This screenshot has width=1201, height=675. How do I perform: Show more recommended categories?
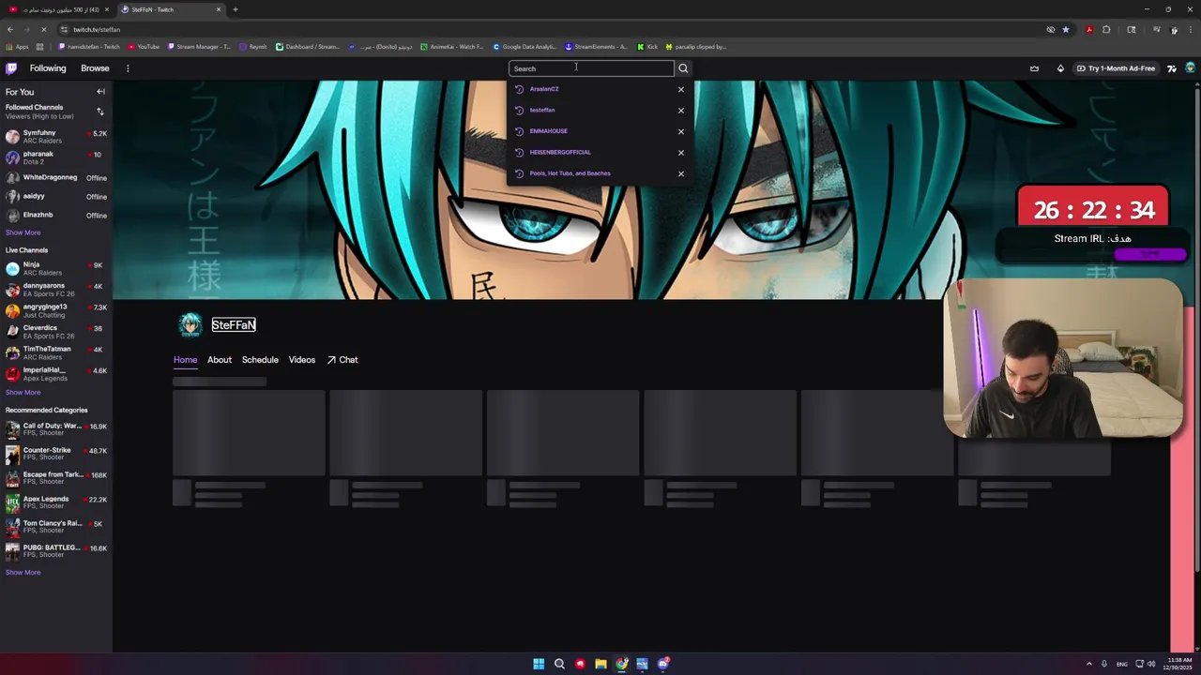[23, 573]
